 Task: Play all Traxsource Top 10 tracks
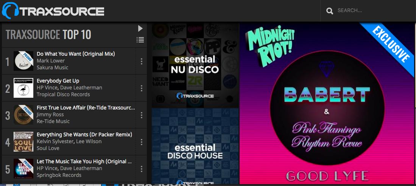(140, 28)
